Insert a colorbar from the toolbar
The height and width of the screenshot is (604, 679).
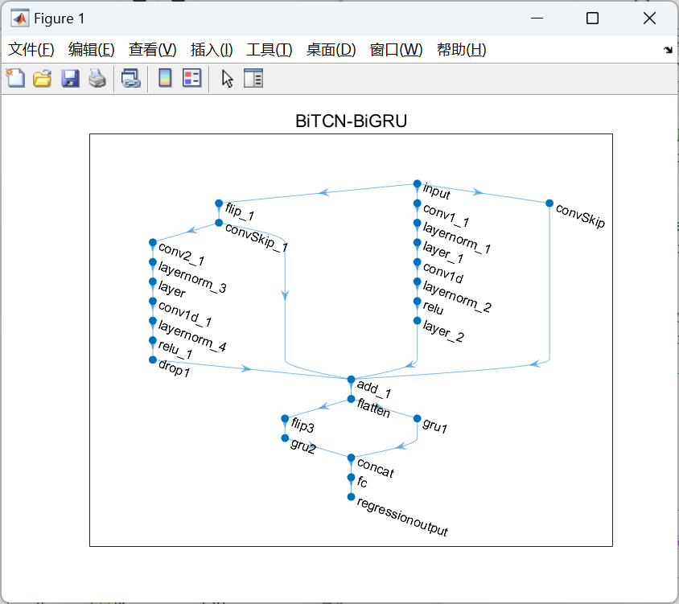[x=165, y=78]
